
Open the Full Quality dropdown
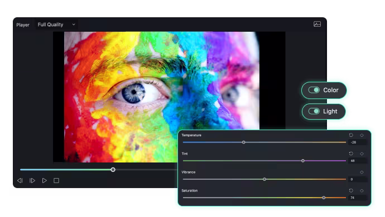pyautogui.click(x=56, y=24)
